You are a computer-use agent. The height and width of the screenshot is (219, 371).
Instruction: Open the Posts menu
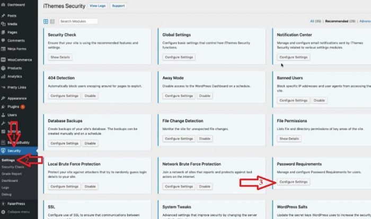pos(12,15)
